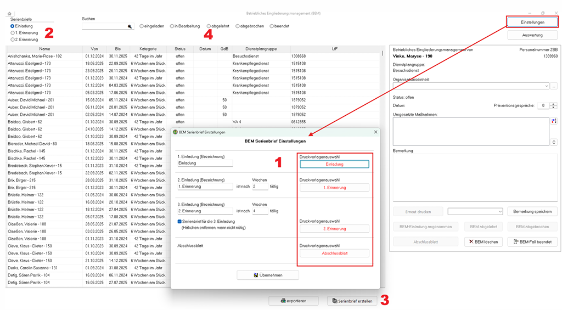Image resolution: width=562 pixels, height=310 pixels.
Task: Select the 1. Erinnerung radio button
Action: 13,33
